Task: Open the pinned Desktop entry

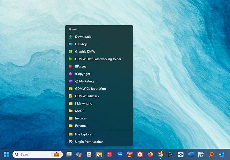Action: (99, 44)
